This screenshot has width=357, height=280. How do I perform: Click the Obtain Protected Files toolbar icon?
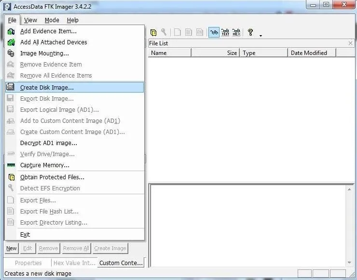point(153,32)
